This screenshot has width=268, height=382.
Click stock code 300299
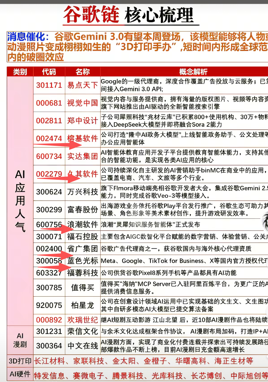(49, 210)
